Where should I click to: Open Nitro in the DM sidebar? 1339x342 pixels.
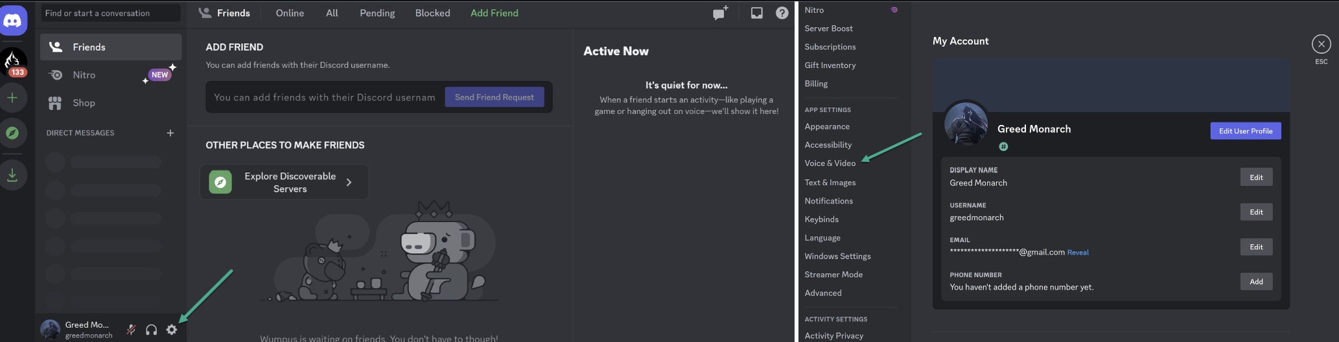tap(111, 75)
